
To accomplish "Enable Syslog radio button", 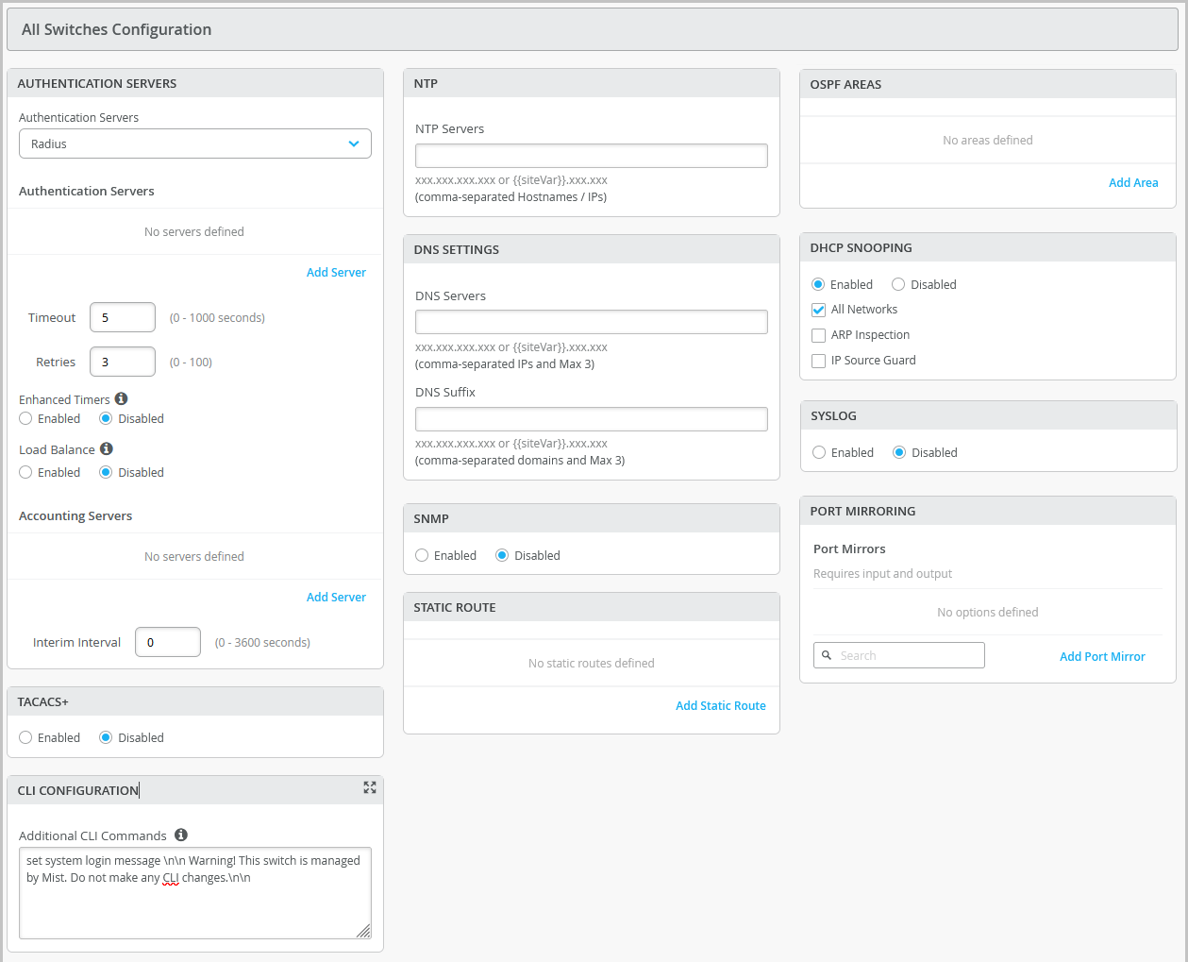I will 819,452.
